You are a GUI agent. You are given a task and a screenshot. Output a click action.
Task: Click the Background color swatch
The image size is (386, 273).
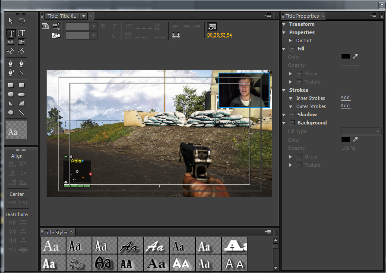click(345, 140)
